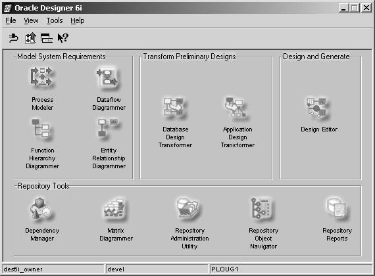The image size is (375, 276).
Task: Click the Application Design Transformer label
Action: pos(238,137)
